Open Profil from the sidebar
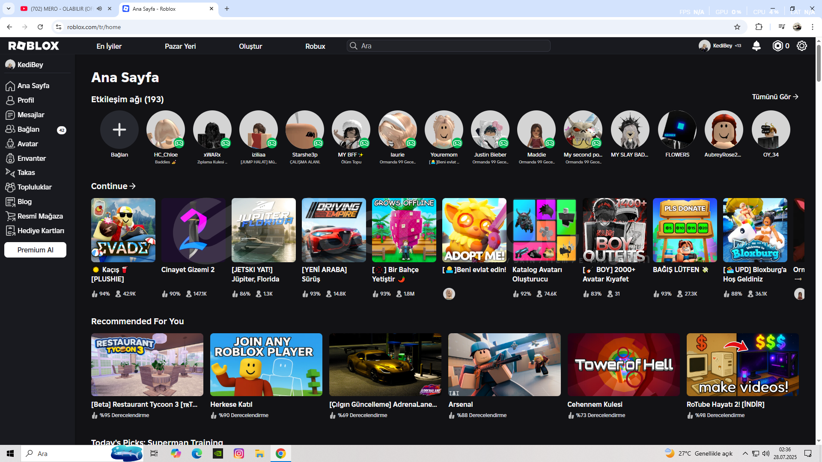The height and width of the screenshot is (462, 822). coord(26,100)
